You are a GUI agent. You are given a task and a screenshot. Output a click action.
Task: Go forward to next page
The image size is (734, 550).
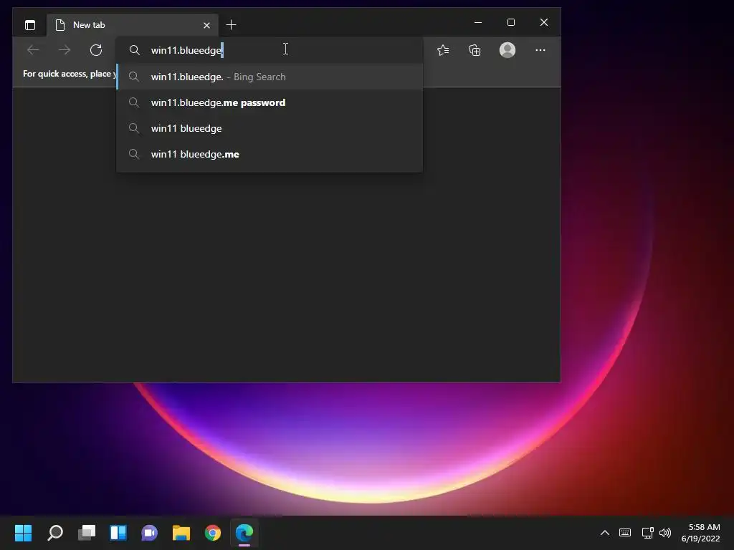[x=65, y=50]
